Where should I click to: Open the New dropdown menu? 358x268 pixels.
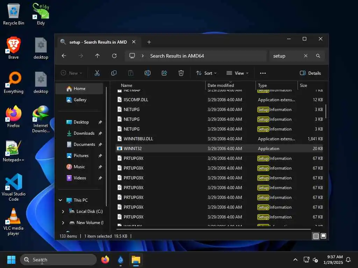71,73
